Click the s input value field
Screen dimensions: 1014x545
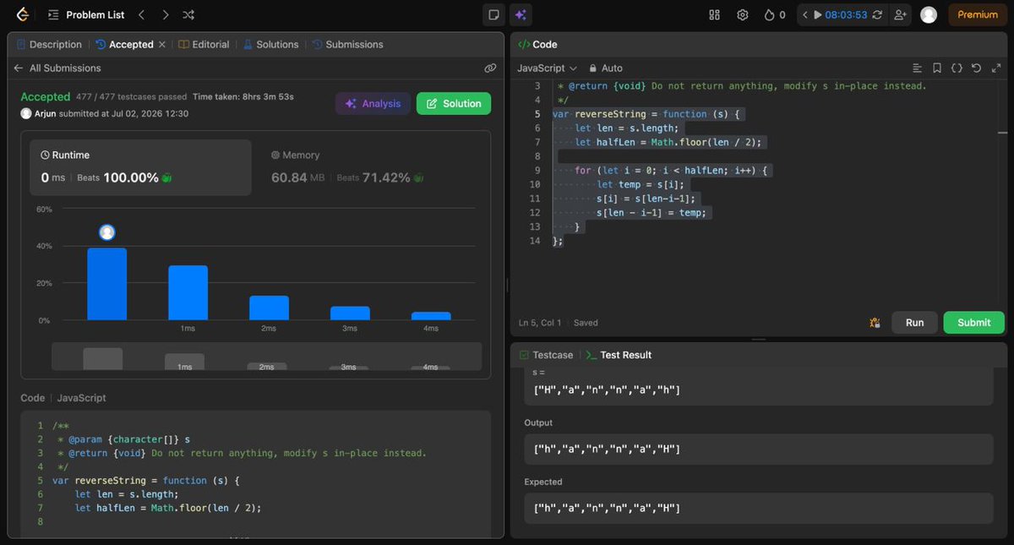tap(759, 390)
